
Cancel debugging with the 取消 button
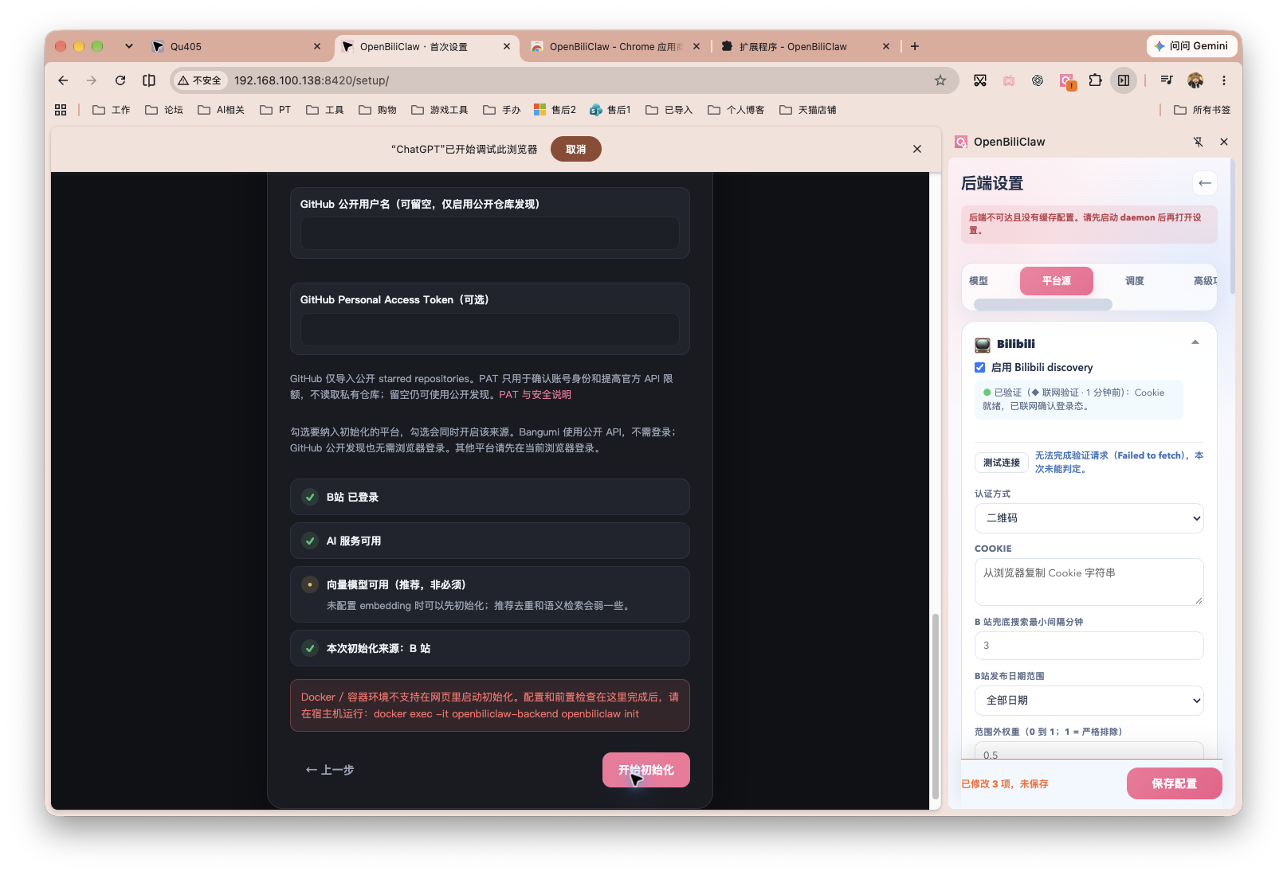(575, 149)
